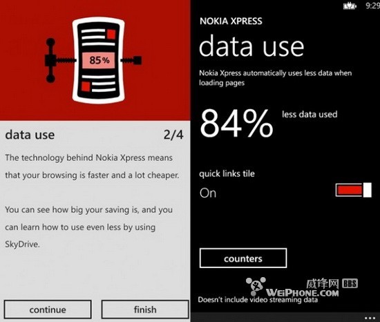Screen dimensions: 380x322
Task: Tap the less data used label
Action: tap(310, 114)
